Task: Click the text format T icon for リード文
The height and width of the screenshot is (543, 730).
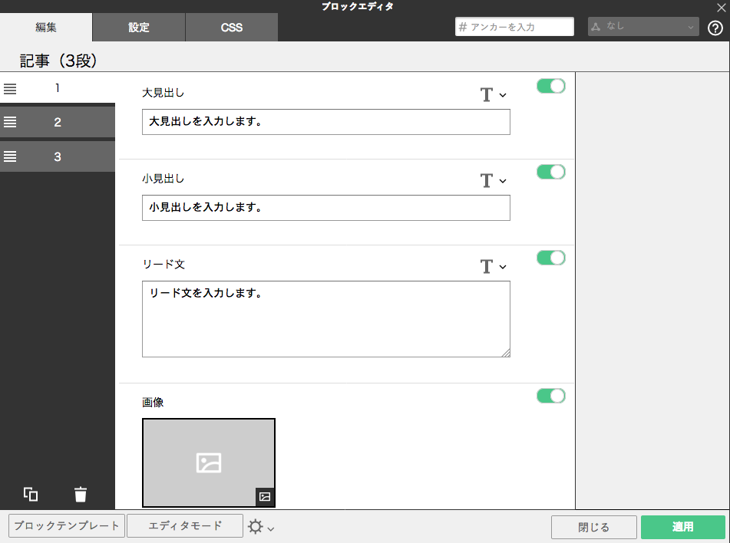Action: click(x=487, y=267)
